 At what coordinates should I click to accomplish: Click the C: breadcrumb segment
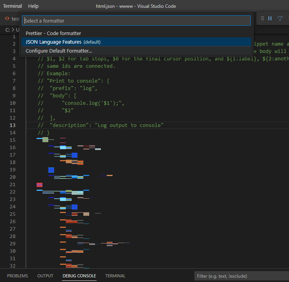[7, 30]
